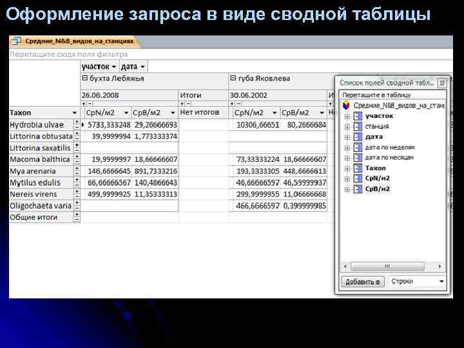Select дата по неделям field icon
The height and width of the screenshot is (348, 464).
pyautogui.click(x=358, y=148)
